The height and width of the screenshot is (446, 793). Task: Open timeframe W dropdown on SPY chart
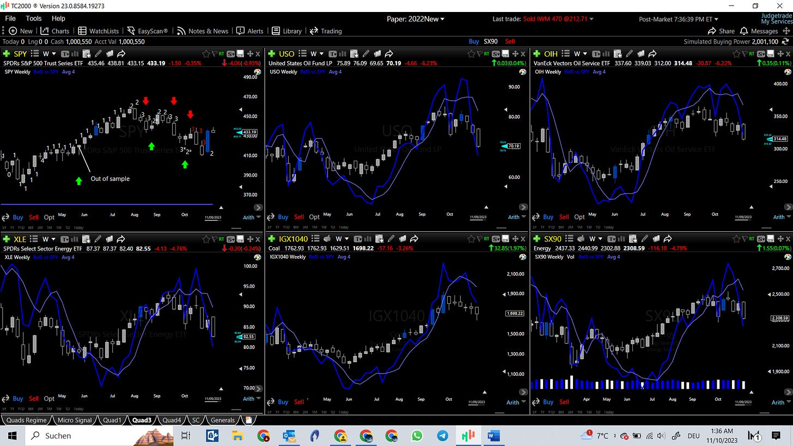[50, 53]
